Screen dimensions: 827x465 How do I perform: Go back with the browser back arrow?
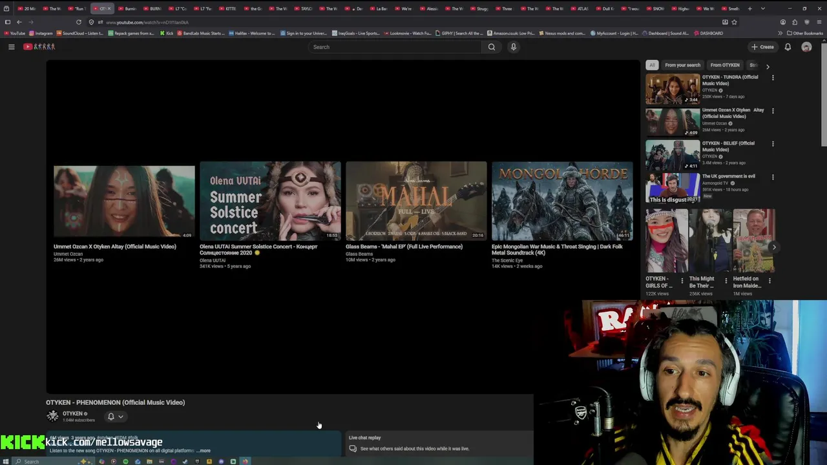click(x=19, y=22)
